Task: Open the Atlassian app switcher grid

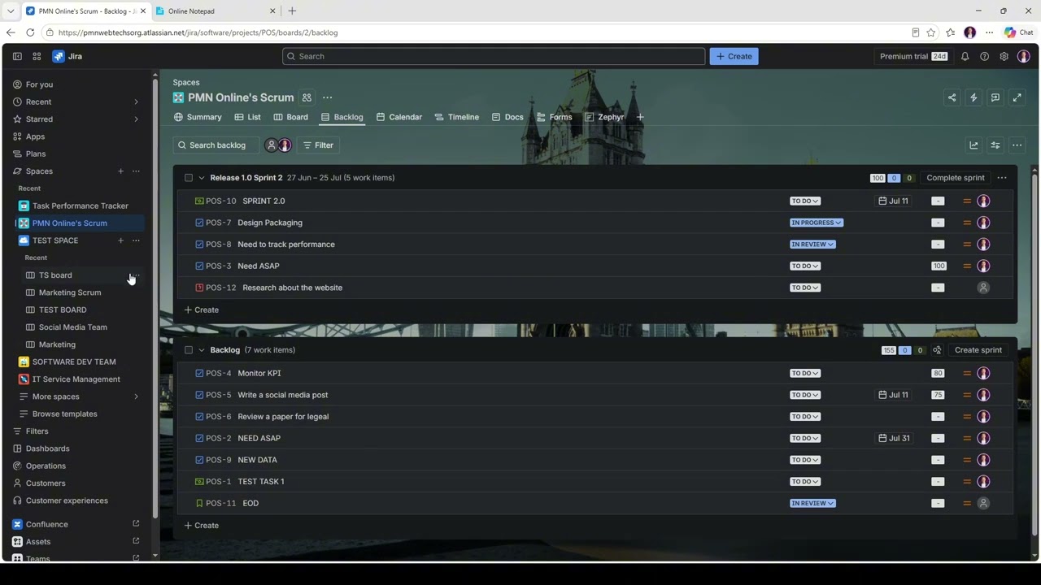Action: pos(37,56)
